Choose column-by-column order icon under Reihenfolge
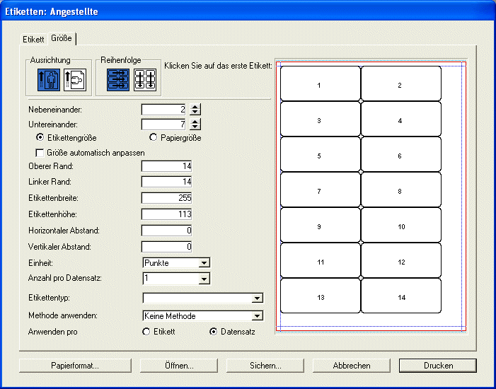 click(145, 81)
